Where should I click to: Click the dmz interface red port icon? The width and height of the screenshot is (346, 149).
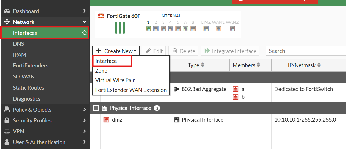106,120
